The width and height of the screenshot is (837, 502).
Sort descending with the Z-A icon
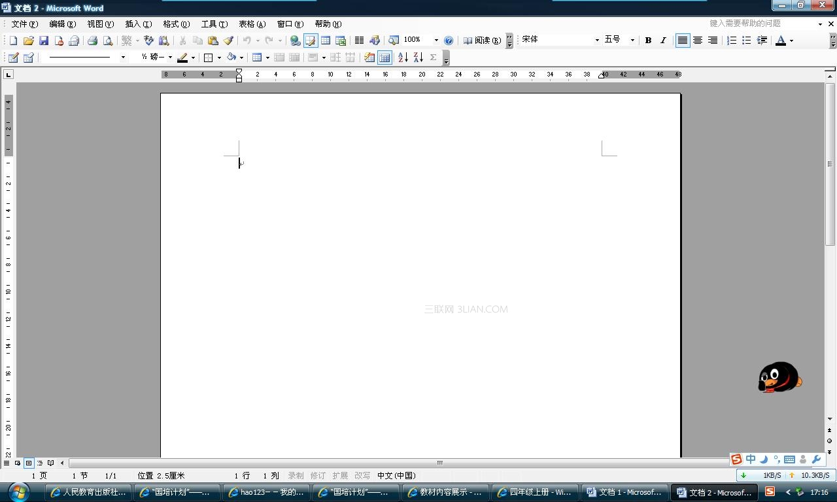[418, 58]
